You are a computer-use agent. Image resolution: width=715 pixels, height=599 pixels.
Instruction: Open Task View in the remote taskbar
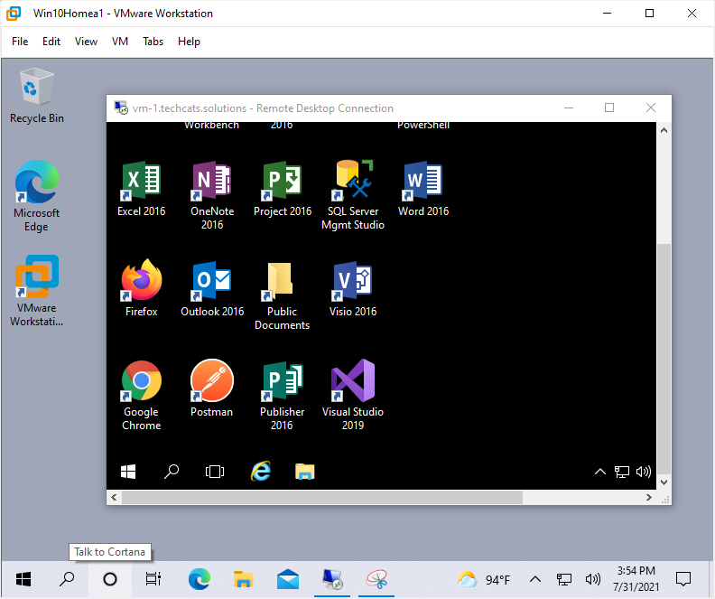coord(215,472)
